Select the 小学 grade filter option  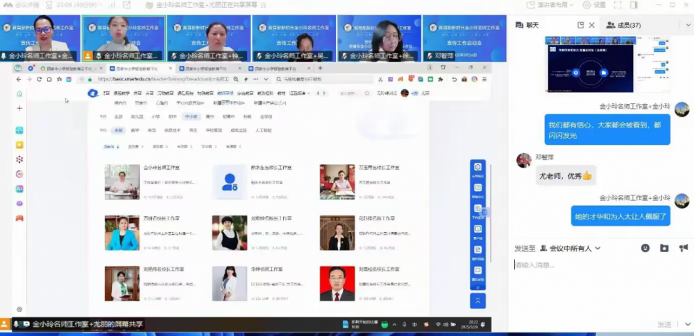pyautogui.click(x=155, y=116)
